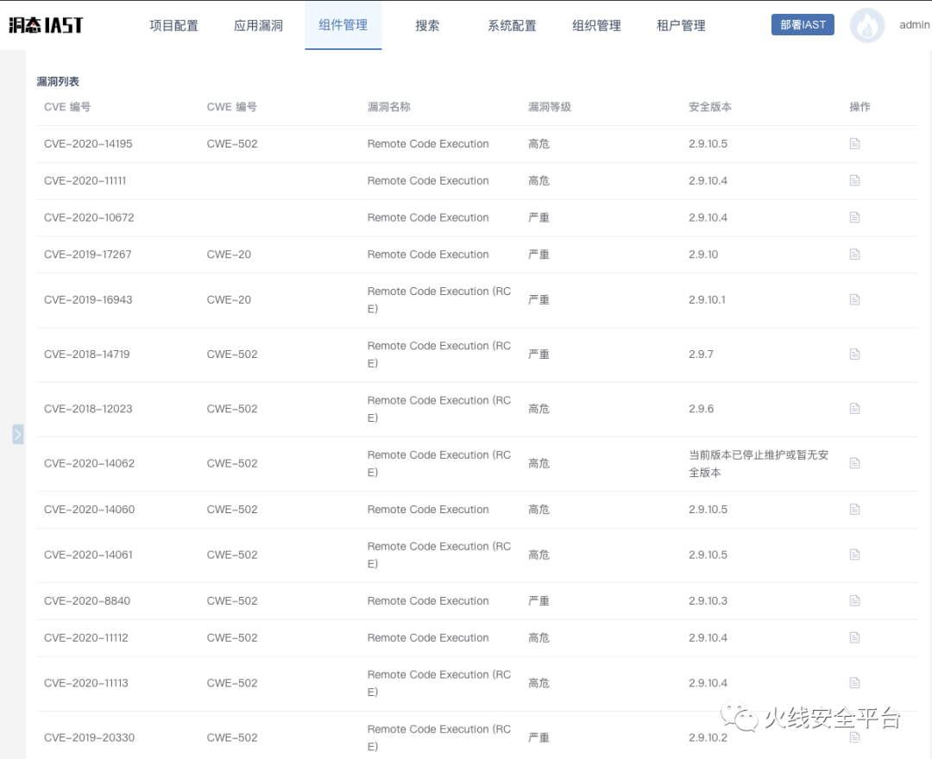932x759 pixels.
Task: Open the admin user menu
Action: click(914, 25)
